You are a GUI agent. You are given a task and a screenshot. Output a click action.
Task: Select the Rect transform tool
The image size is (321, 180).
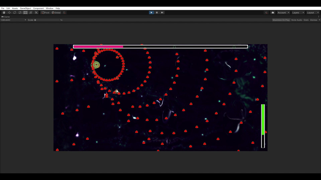pyautogui.click(x=25, y=13)
